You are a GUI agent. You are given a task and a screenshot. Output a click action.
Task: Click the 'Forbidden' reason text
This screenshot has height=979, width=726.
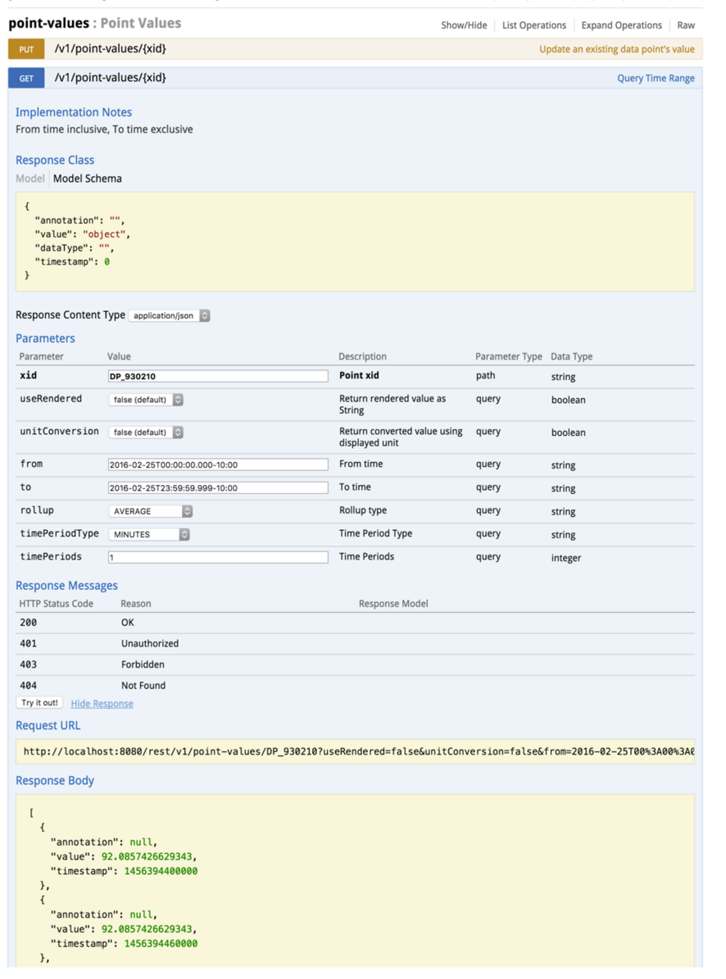point(143,664)
